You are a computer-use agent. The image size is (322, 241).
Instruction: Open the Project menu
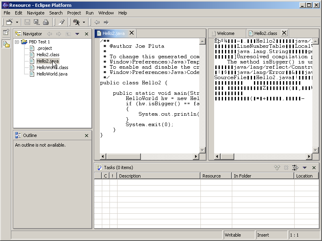click(x=74, y=13)
